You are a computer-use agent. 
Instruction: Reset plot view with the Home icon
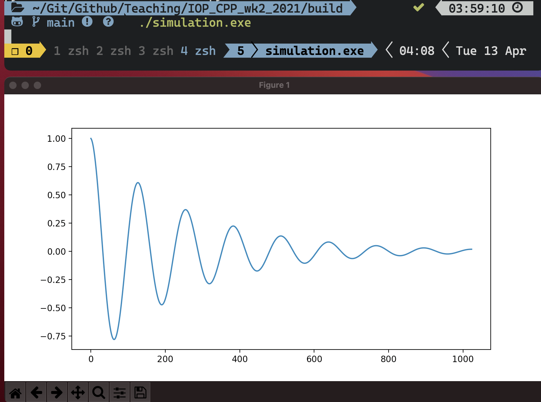pos(16,392)
